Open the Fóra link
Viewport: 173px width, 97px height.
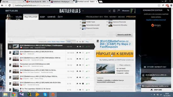tap(106, 17)
